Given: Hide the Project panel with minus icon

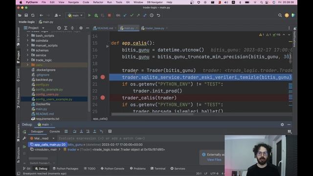Looking at the screenshot, I should [88, 28].
